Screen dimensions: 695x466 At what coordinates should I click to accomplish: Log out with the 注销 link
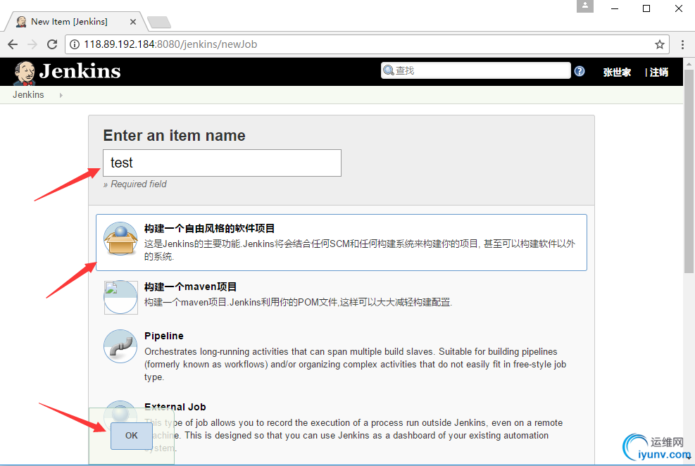658,73
